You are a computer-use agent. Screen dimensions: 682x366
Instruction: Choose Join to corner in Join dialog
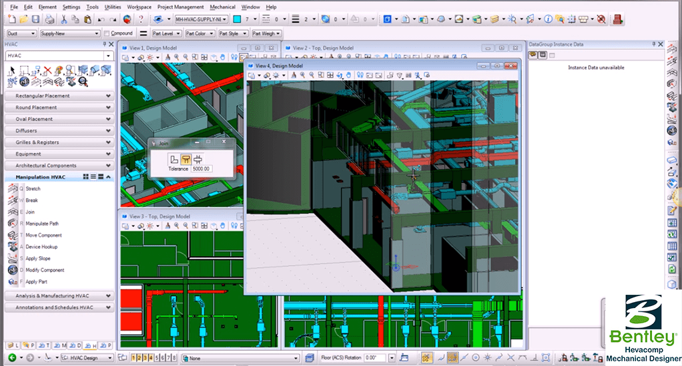[174, 159]
